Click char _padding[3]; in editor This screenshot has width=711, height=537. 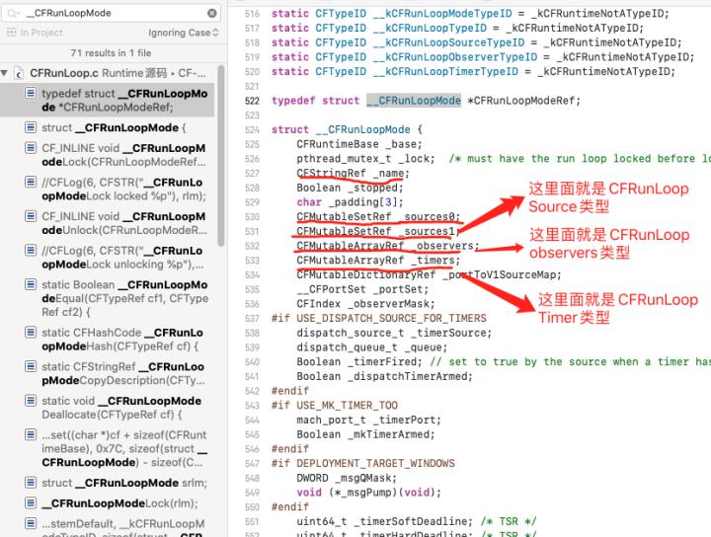pyautogui.click(x=350, y=202)
